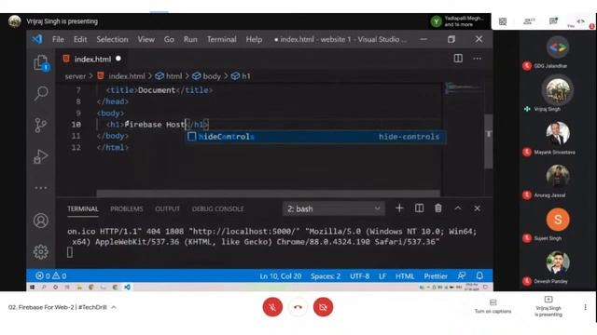Open Manage gear in activity bar
597x335 pixels.
click(x=41, y=252)
